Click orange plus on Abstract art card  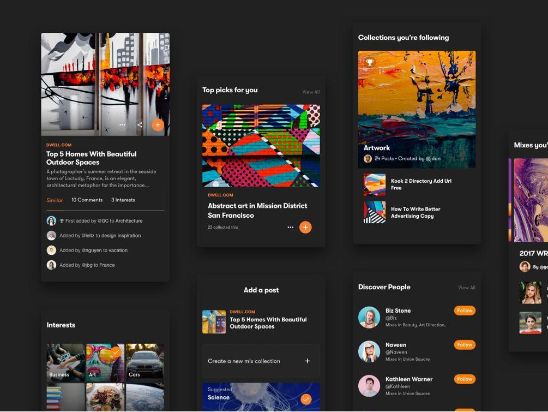[305, 227]
